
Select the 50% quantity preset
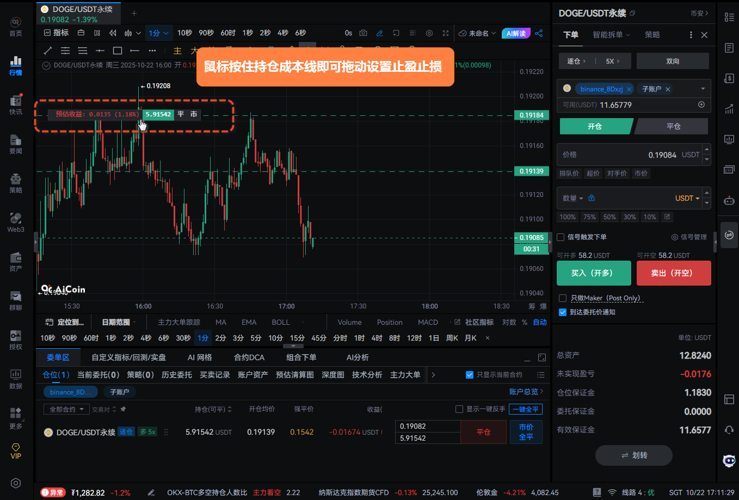pyautogui.click(x=609, y=217)
